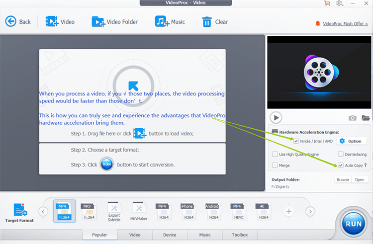The width and height of the screenshot is (373, 244).
Task: Enable Use High Quality Engine
Action: 275,155
